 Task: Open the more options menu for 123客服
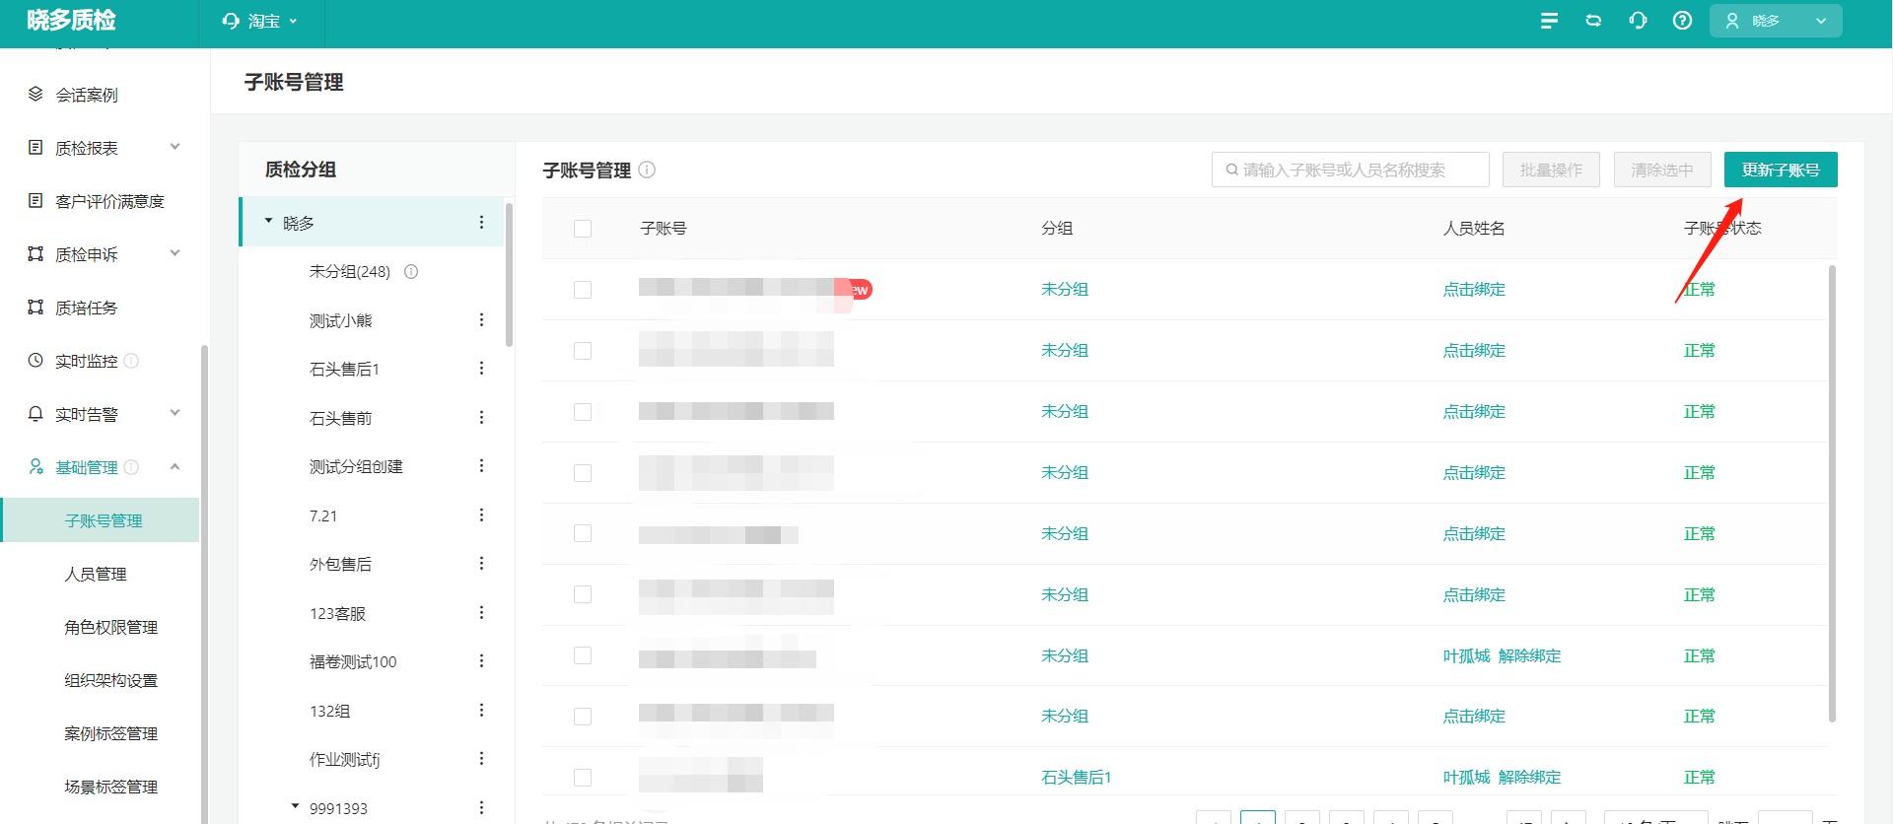coord(481,612)
